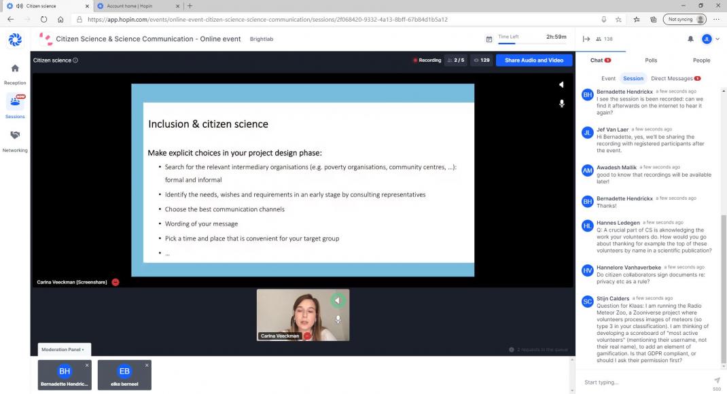Remove Carina Veeckman webcam red button
The width and height of the screenshot is (727, 394).
click(x=307, y=336)
